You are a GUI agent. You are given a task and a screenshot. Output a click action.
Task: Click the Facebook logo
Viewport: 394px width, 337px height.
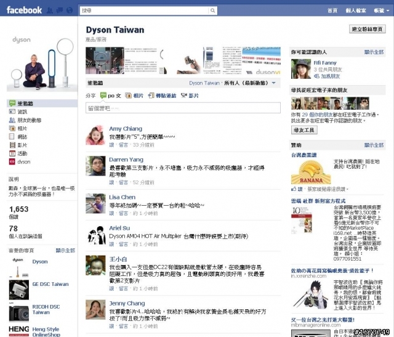coord(24,10)
